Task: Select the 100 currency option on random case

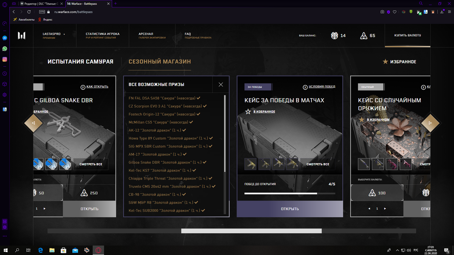Action: [377, 193]
